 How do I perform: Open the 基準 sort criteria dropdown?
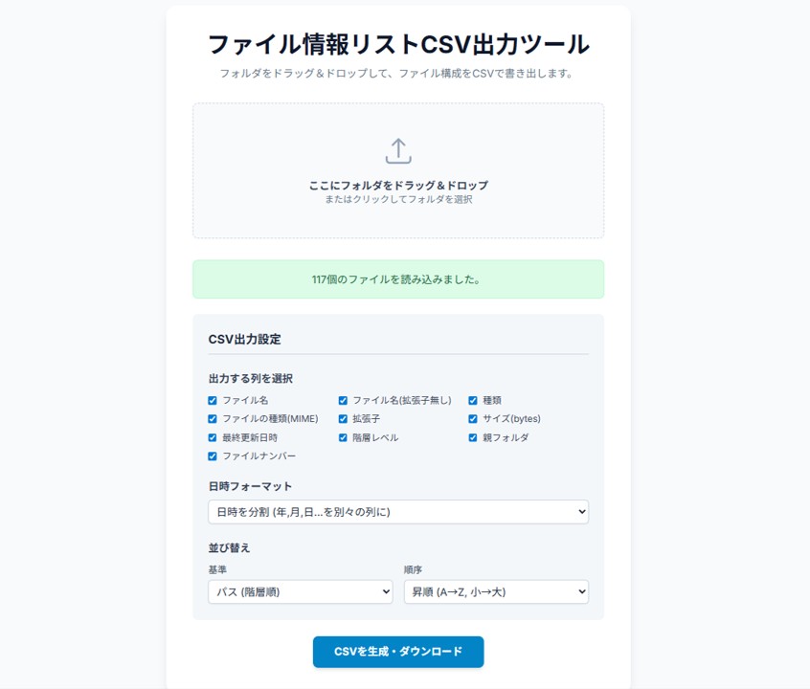[x=300, y=592]
